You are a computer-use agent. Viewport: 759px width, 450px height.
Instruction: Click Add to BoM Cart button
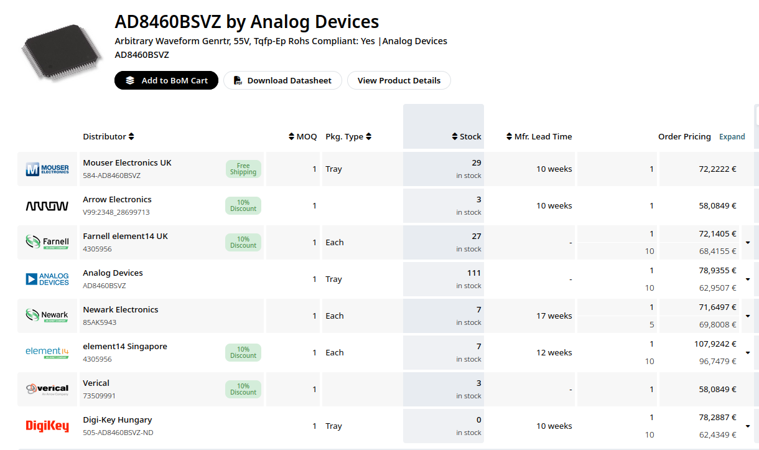(166, 80)
